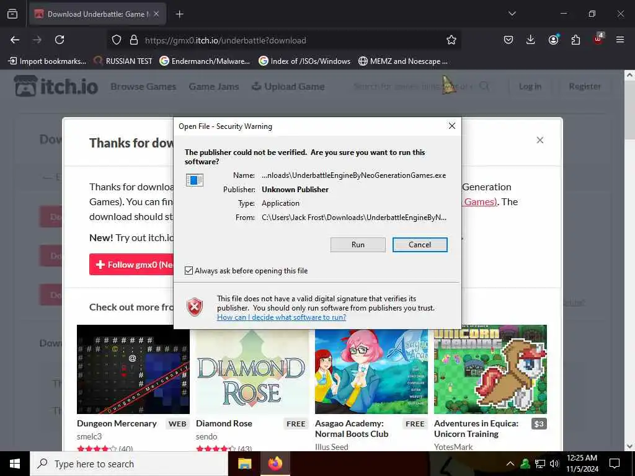The width and height of the screenshot is (635, 476).
Task: Click the Firefox View icon
Action: tap(12, 14)
